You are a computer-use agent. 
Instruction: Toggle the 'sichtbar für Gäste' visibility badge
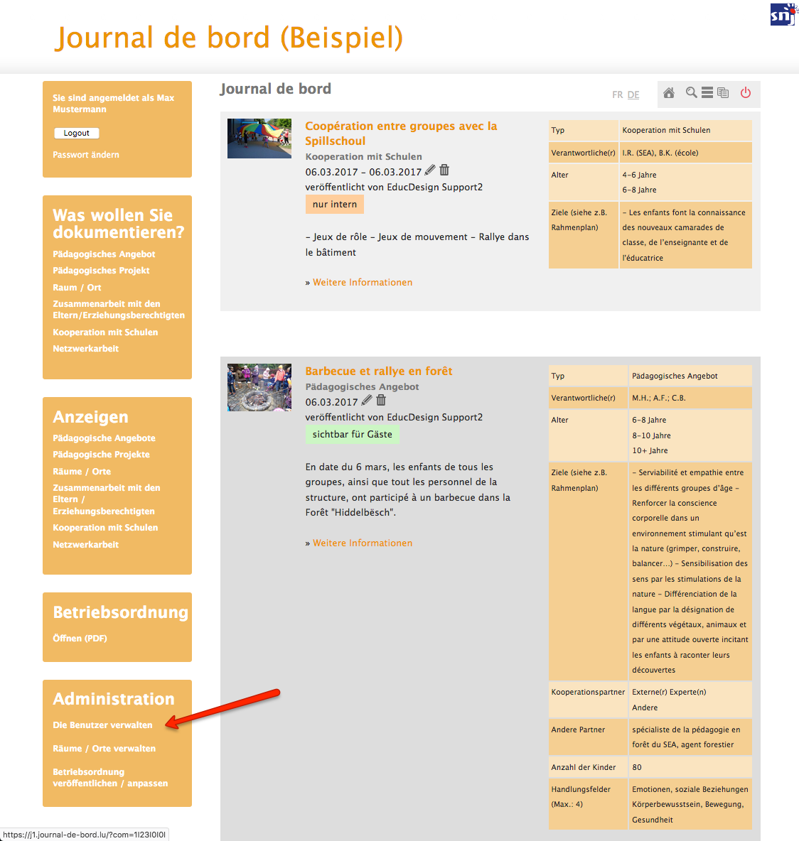pyautogui.click(x=352, y=434)
